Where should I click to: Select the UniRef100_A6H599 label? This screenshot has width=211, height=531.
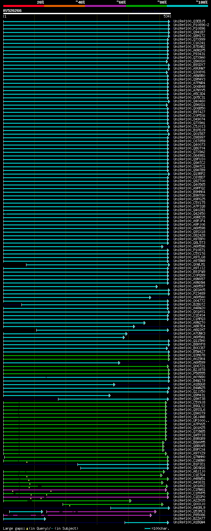point(189,362)
